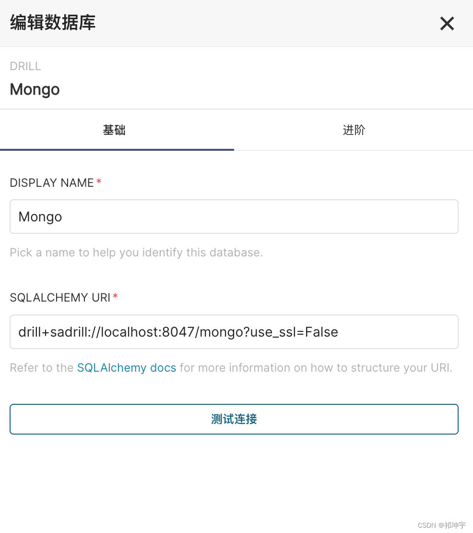This screenshot has width=473, height=533.
Task: Click the Mongo database title
Action: [34, 89]
